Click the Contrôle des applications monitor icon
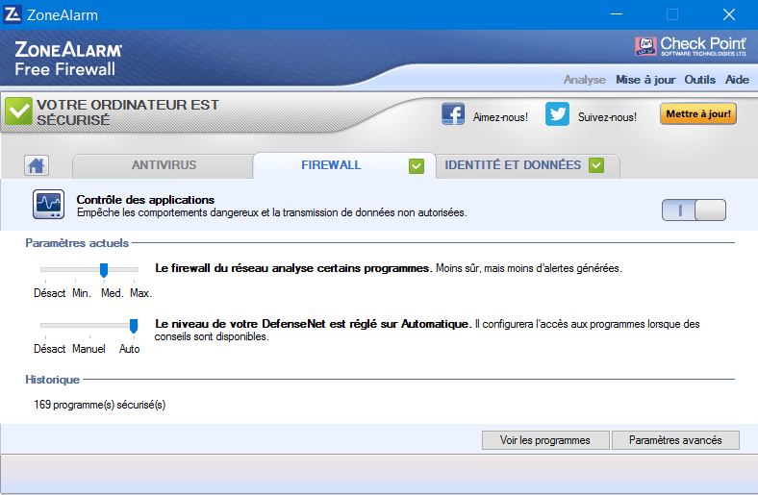Screen dimensions: 758x495 (48, 205)
